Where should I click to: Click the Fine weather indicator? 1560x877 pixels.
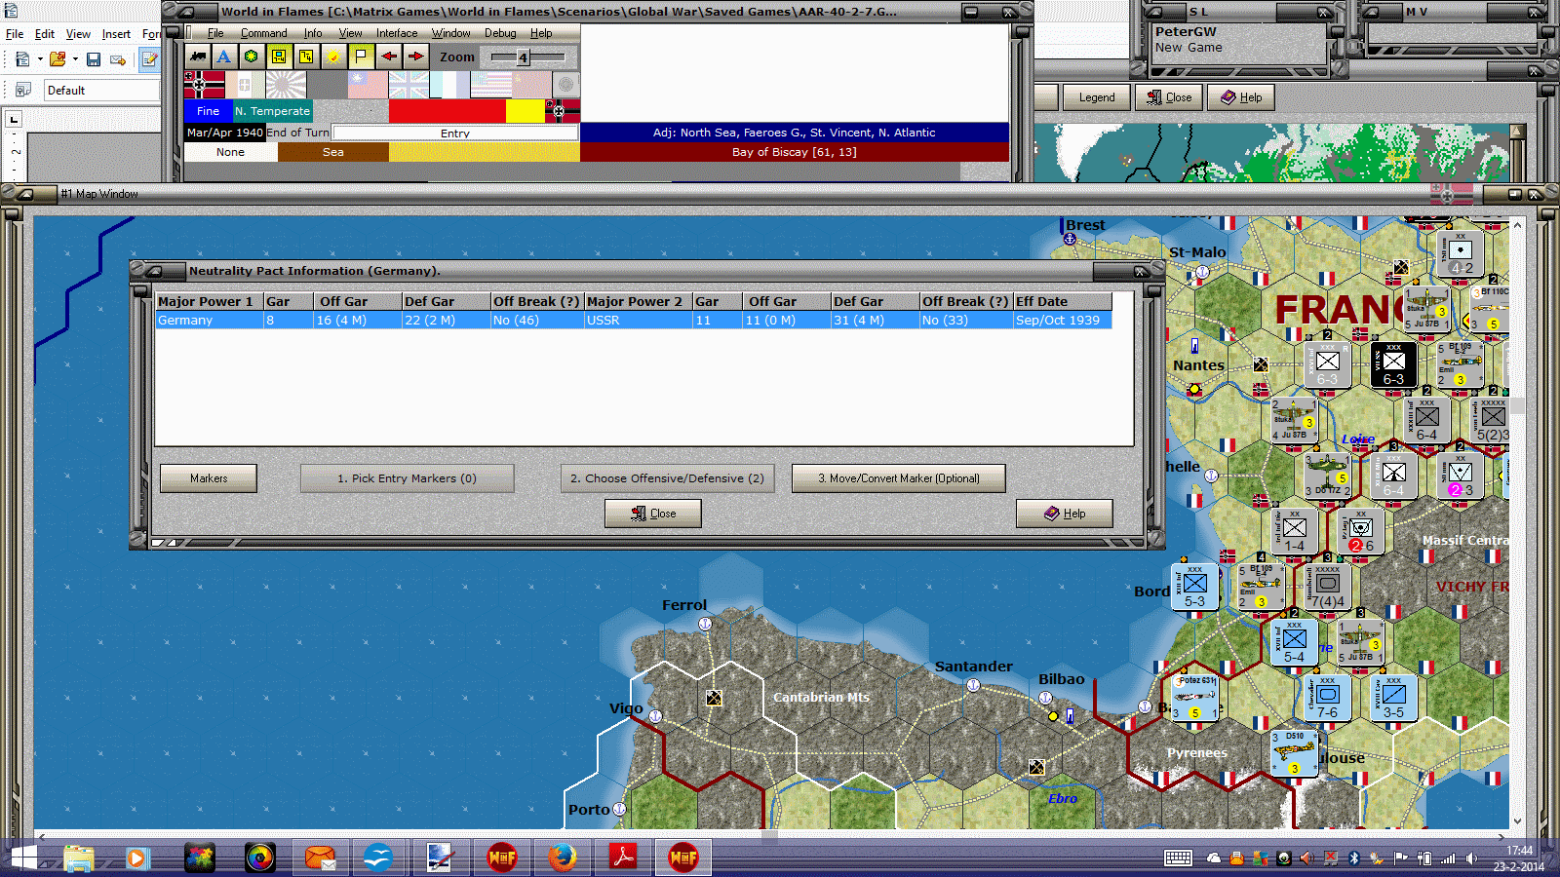(x=208, y=111)
